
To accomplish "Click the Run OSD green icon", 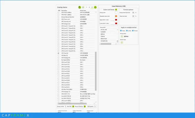I will click(73, 106).
